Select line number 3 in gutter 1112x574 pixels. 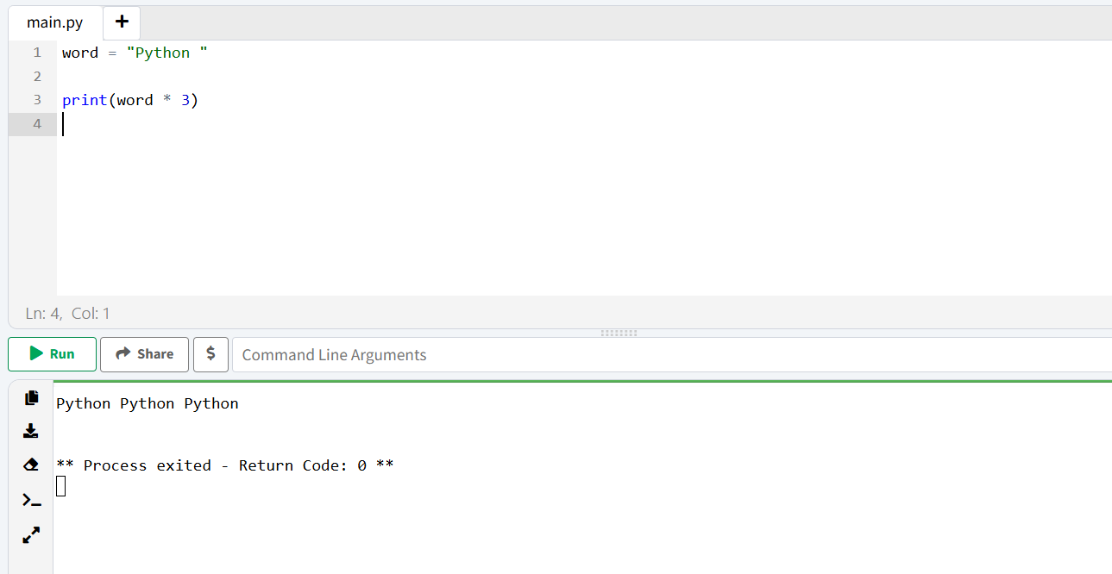(36, 99)
